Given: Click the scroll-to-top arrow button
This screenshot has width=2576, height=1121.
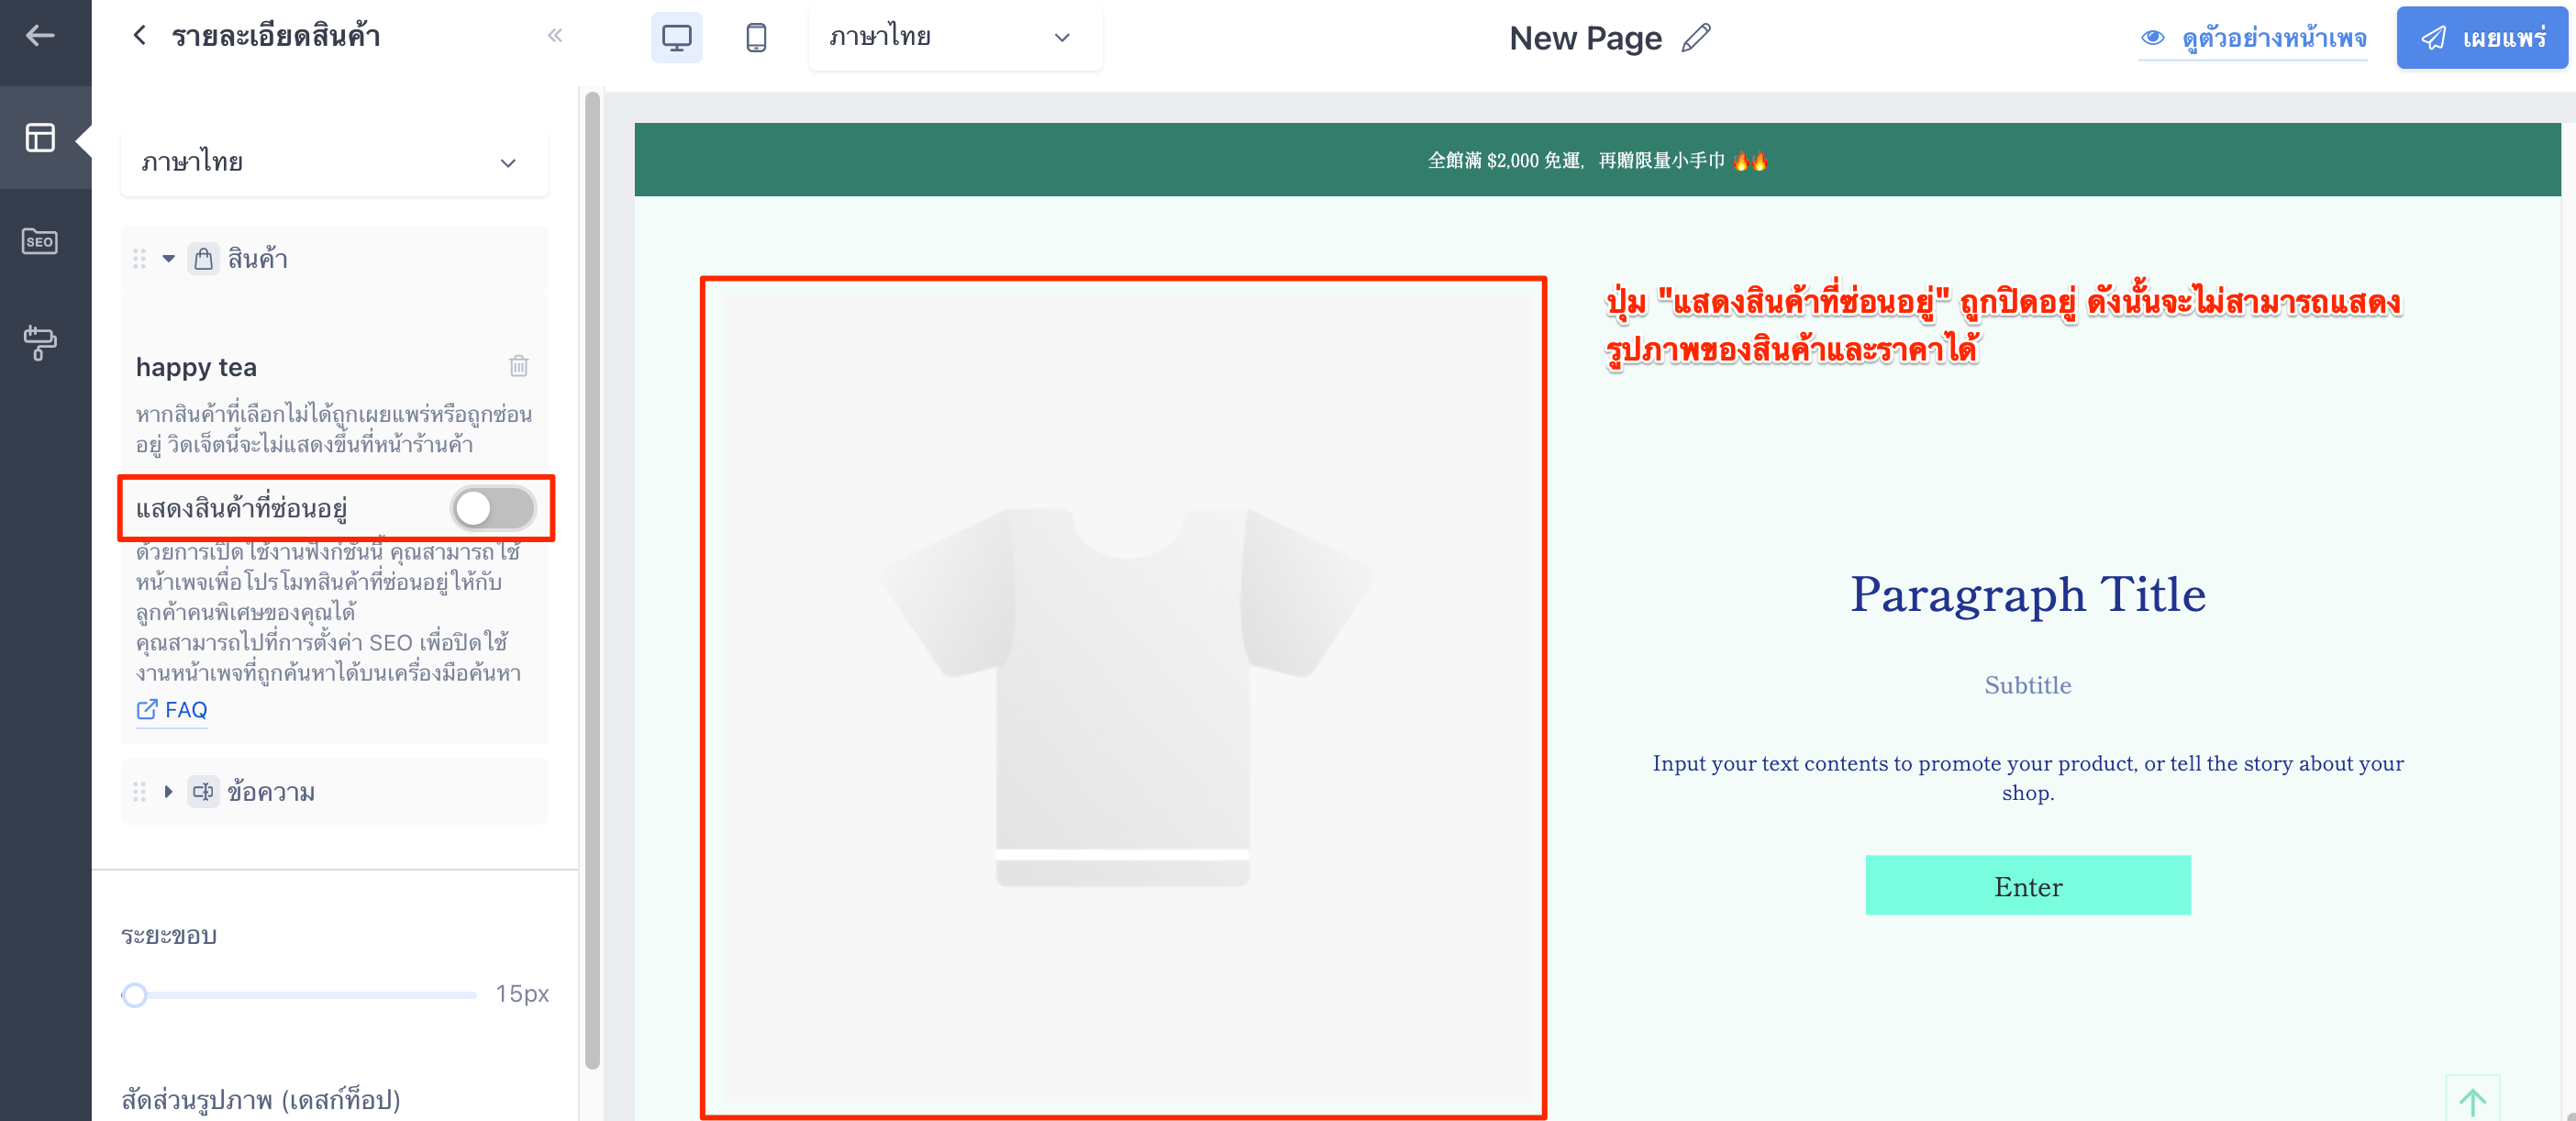Looking at the screenshot, I should pyautogui.click(x=2472, y=1100).
